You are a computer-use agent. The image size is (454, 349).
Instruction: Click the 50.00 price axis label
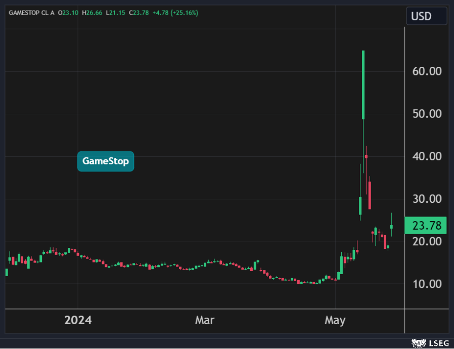pos(427,114)
